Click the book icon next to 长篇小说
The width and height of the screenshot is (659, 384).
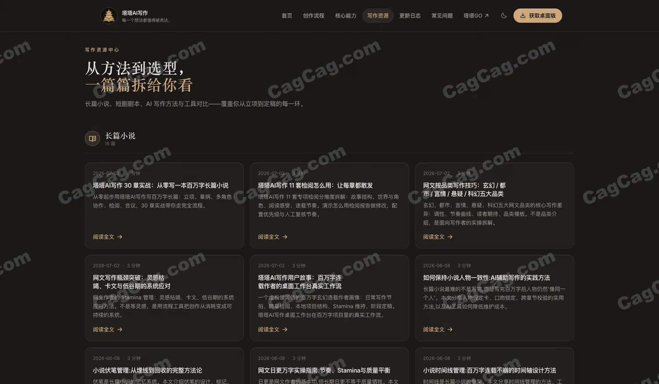(92, 139)
